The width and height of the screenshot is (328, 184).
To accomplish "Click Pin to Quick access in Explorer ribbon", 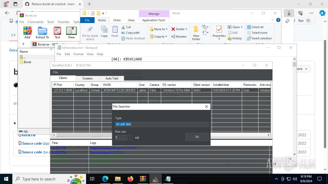I will (x=90, y=33).
